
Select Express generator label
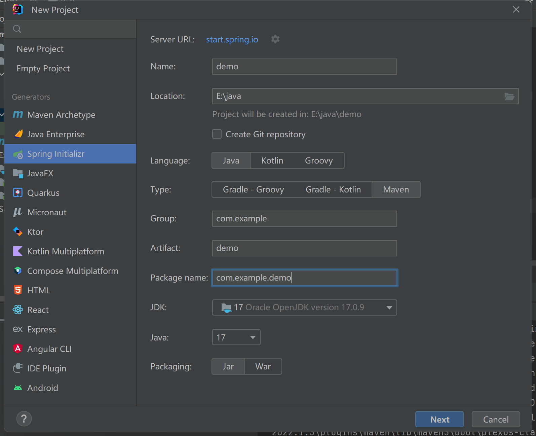(42, 329)
